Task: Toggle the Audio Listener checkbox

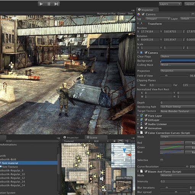Action: (x=146, y=124)
